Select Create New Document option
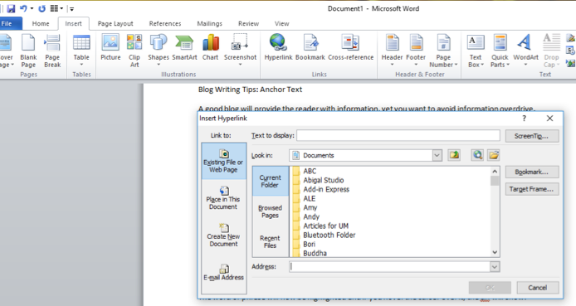The image size is (576, 306). pyautogui.click(x=223, y=236)
